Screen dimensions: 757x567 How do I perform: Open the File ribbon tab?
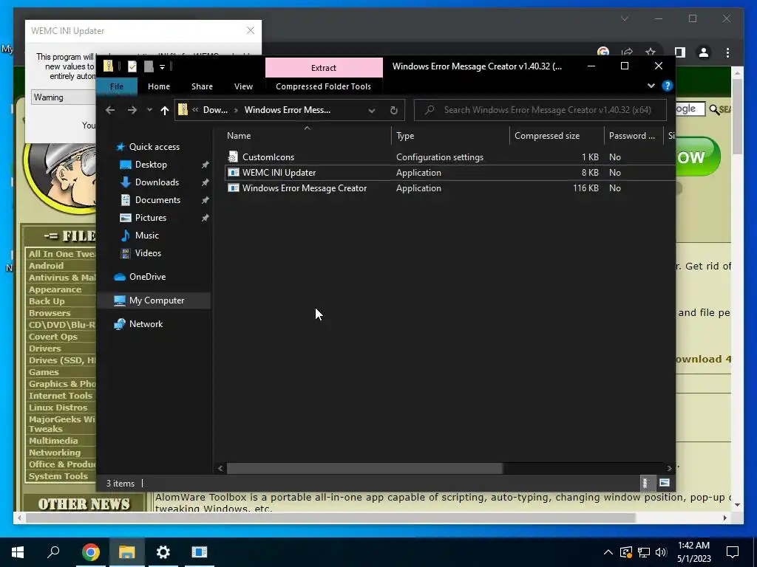116,86
